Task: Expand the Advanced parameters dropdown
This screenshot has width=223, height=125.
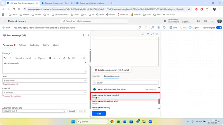Action: click(x=34, y=111)
